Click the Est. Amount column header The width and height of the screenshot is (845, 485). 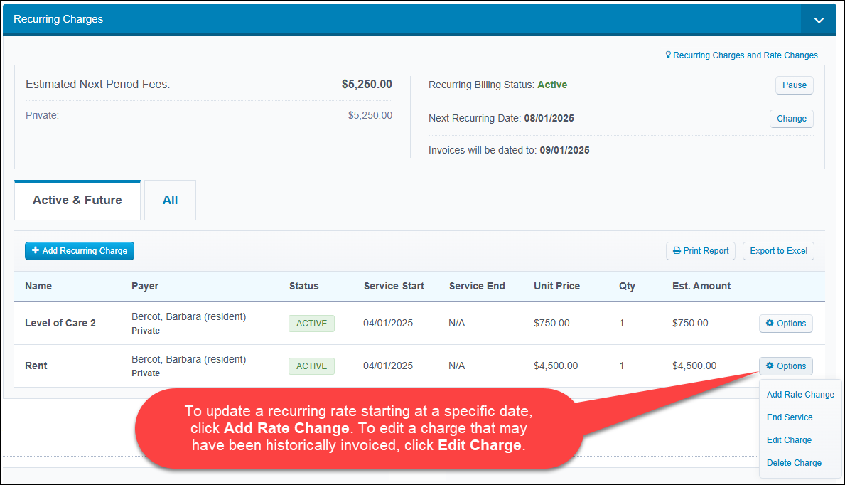[701, 286]
